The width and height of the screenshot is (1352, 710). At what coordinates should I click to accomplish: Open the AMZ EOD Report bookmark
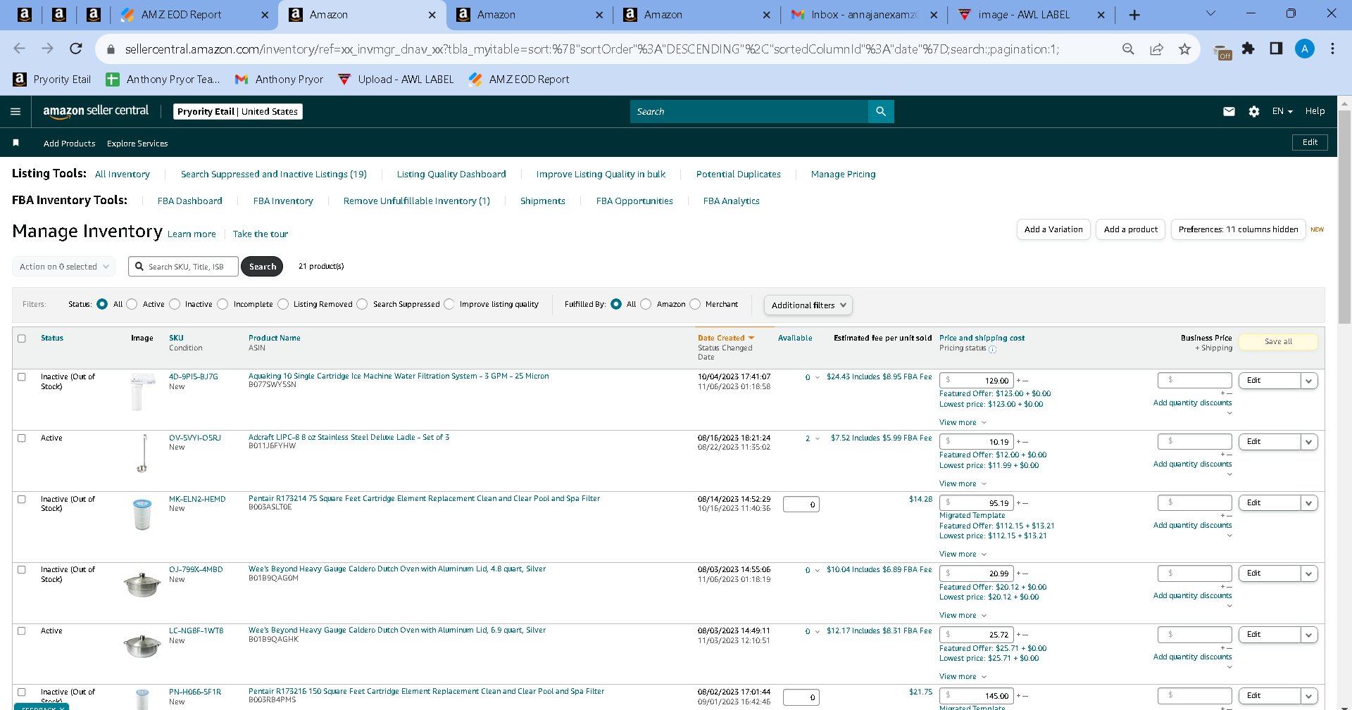(x=519, y=80)
